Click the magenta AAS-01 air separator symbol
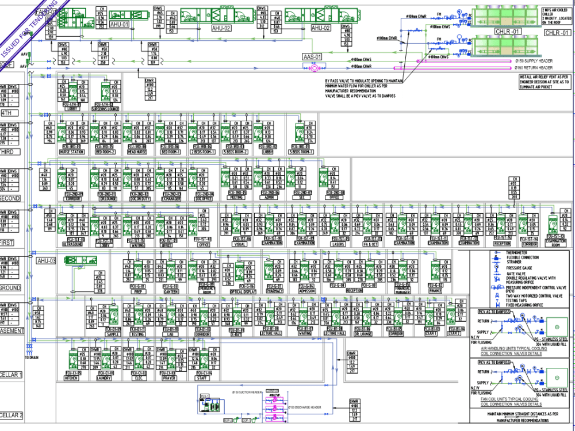 (x=314, y=68)
